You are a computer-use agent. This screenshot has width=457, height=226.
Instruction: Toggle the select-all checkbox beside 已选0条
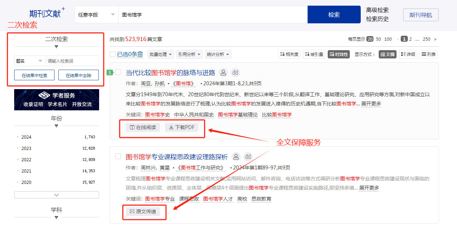point(113,54)
